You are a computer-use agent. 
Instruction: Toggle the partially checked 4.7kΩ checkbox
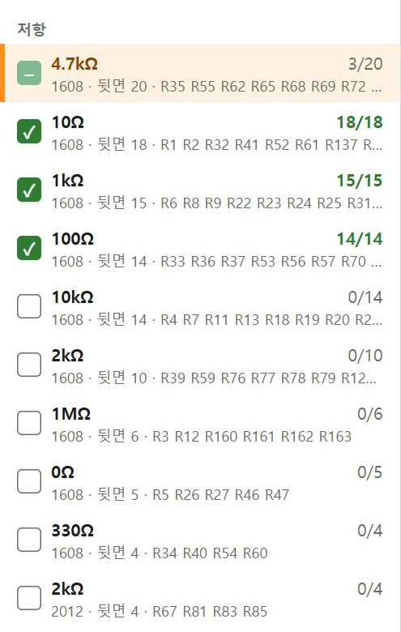(x=29, y=73)
